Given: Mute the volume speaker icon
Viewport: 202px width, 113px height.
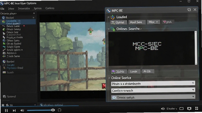Looking at the screenshot, I should (x=22, y=110).
